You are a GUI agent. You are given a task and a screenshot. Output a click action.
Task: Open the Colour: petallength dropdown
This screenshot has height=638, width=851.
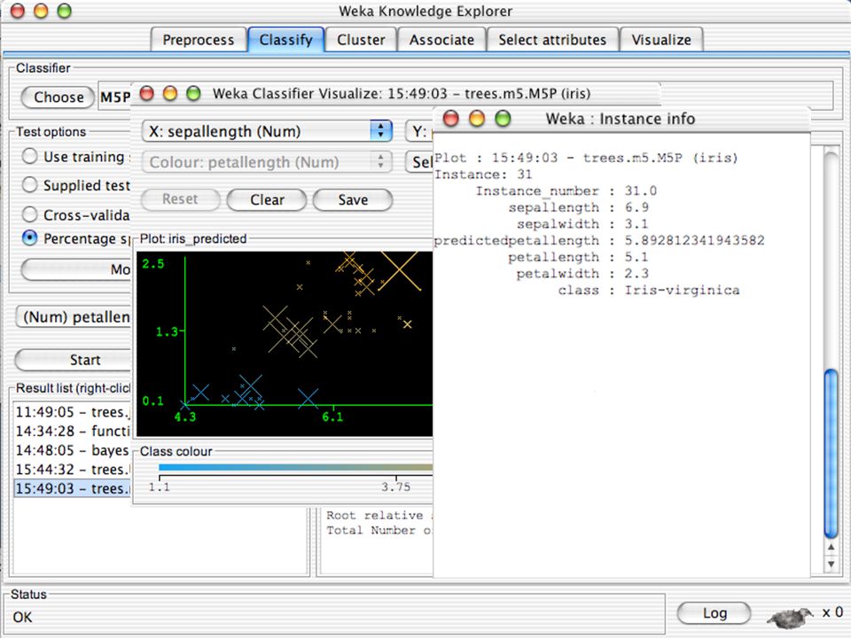(267, 162)
